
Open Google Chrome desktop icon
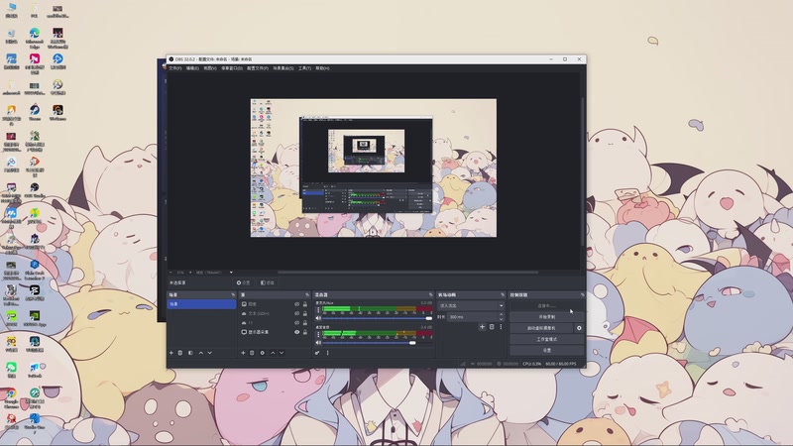pos(11,397)
